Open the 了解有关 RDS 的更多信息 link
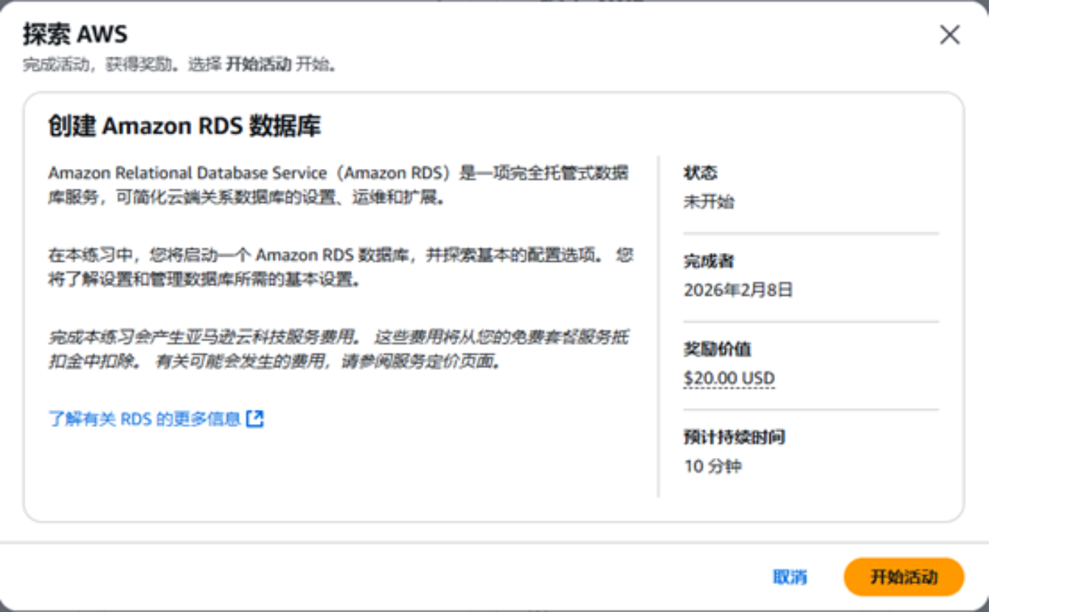Screen dimensions: 1090x612 [145, 419]
